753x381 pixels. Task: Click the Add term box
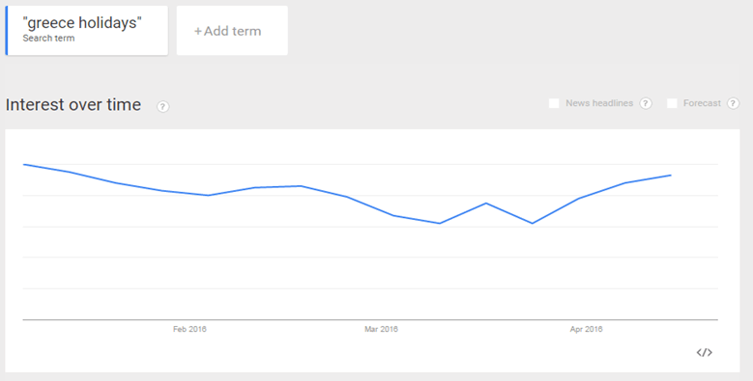tap(232, 30)
